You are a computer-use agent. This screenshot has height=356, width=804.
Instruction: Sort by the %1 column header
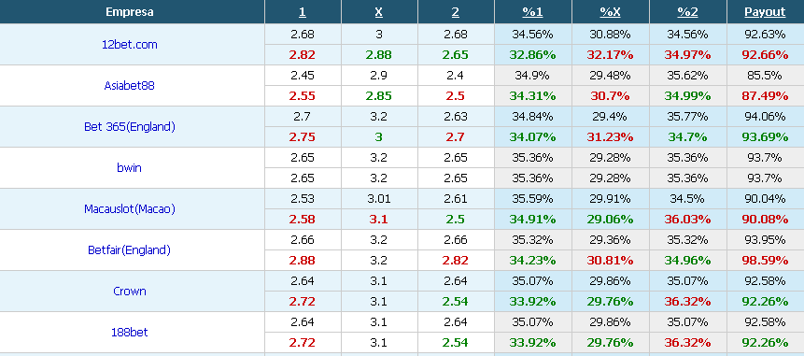[x=532, y=12]
